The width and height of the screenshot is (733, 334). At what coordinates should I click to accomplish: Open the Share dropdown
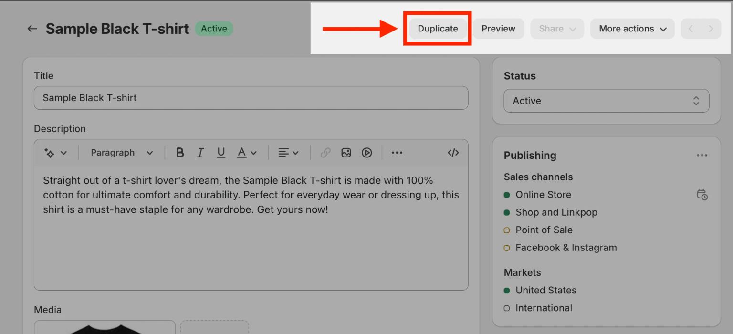pyautogui.click(x=557, y=29)
